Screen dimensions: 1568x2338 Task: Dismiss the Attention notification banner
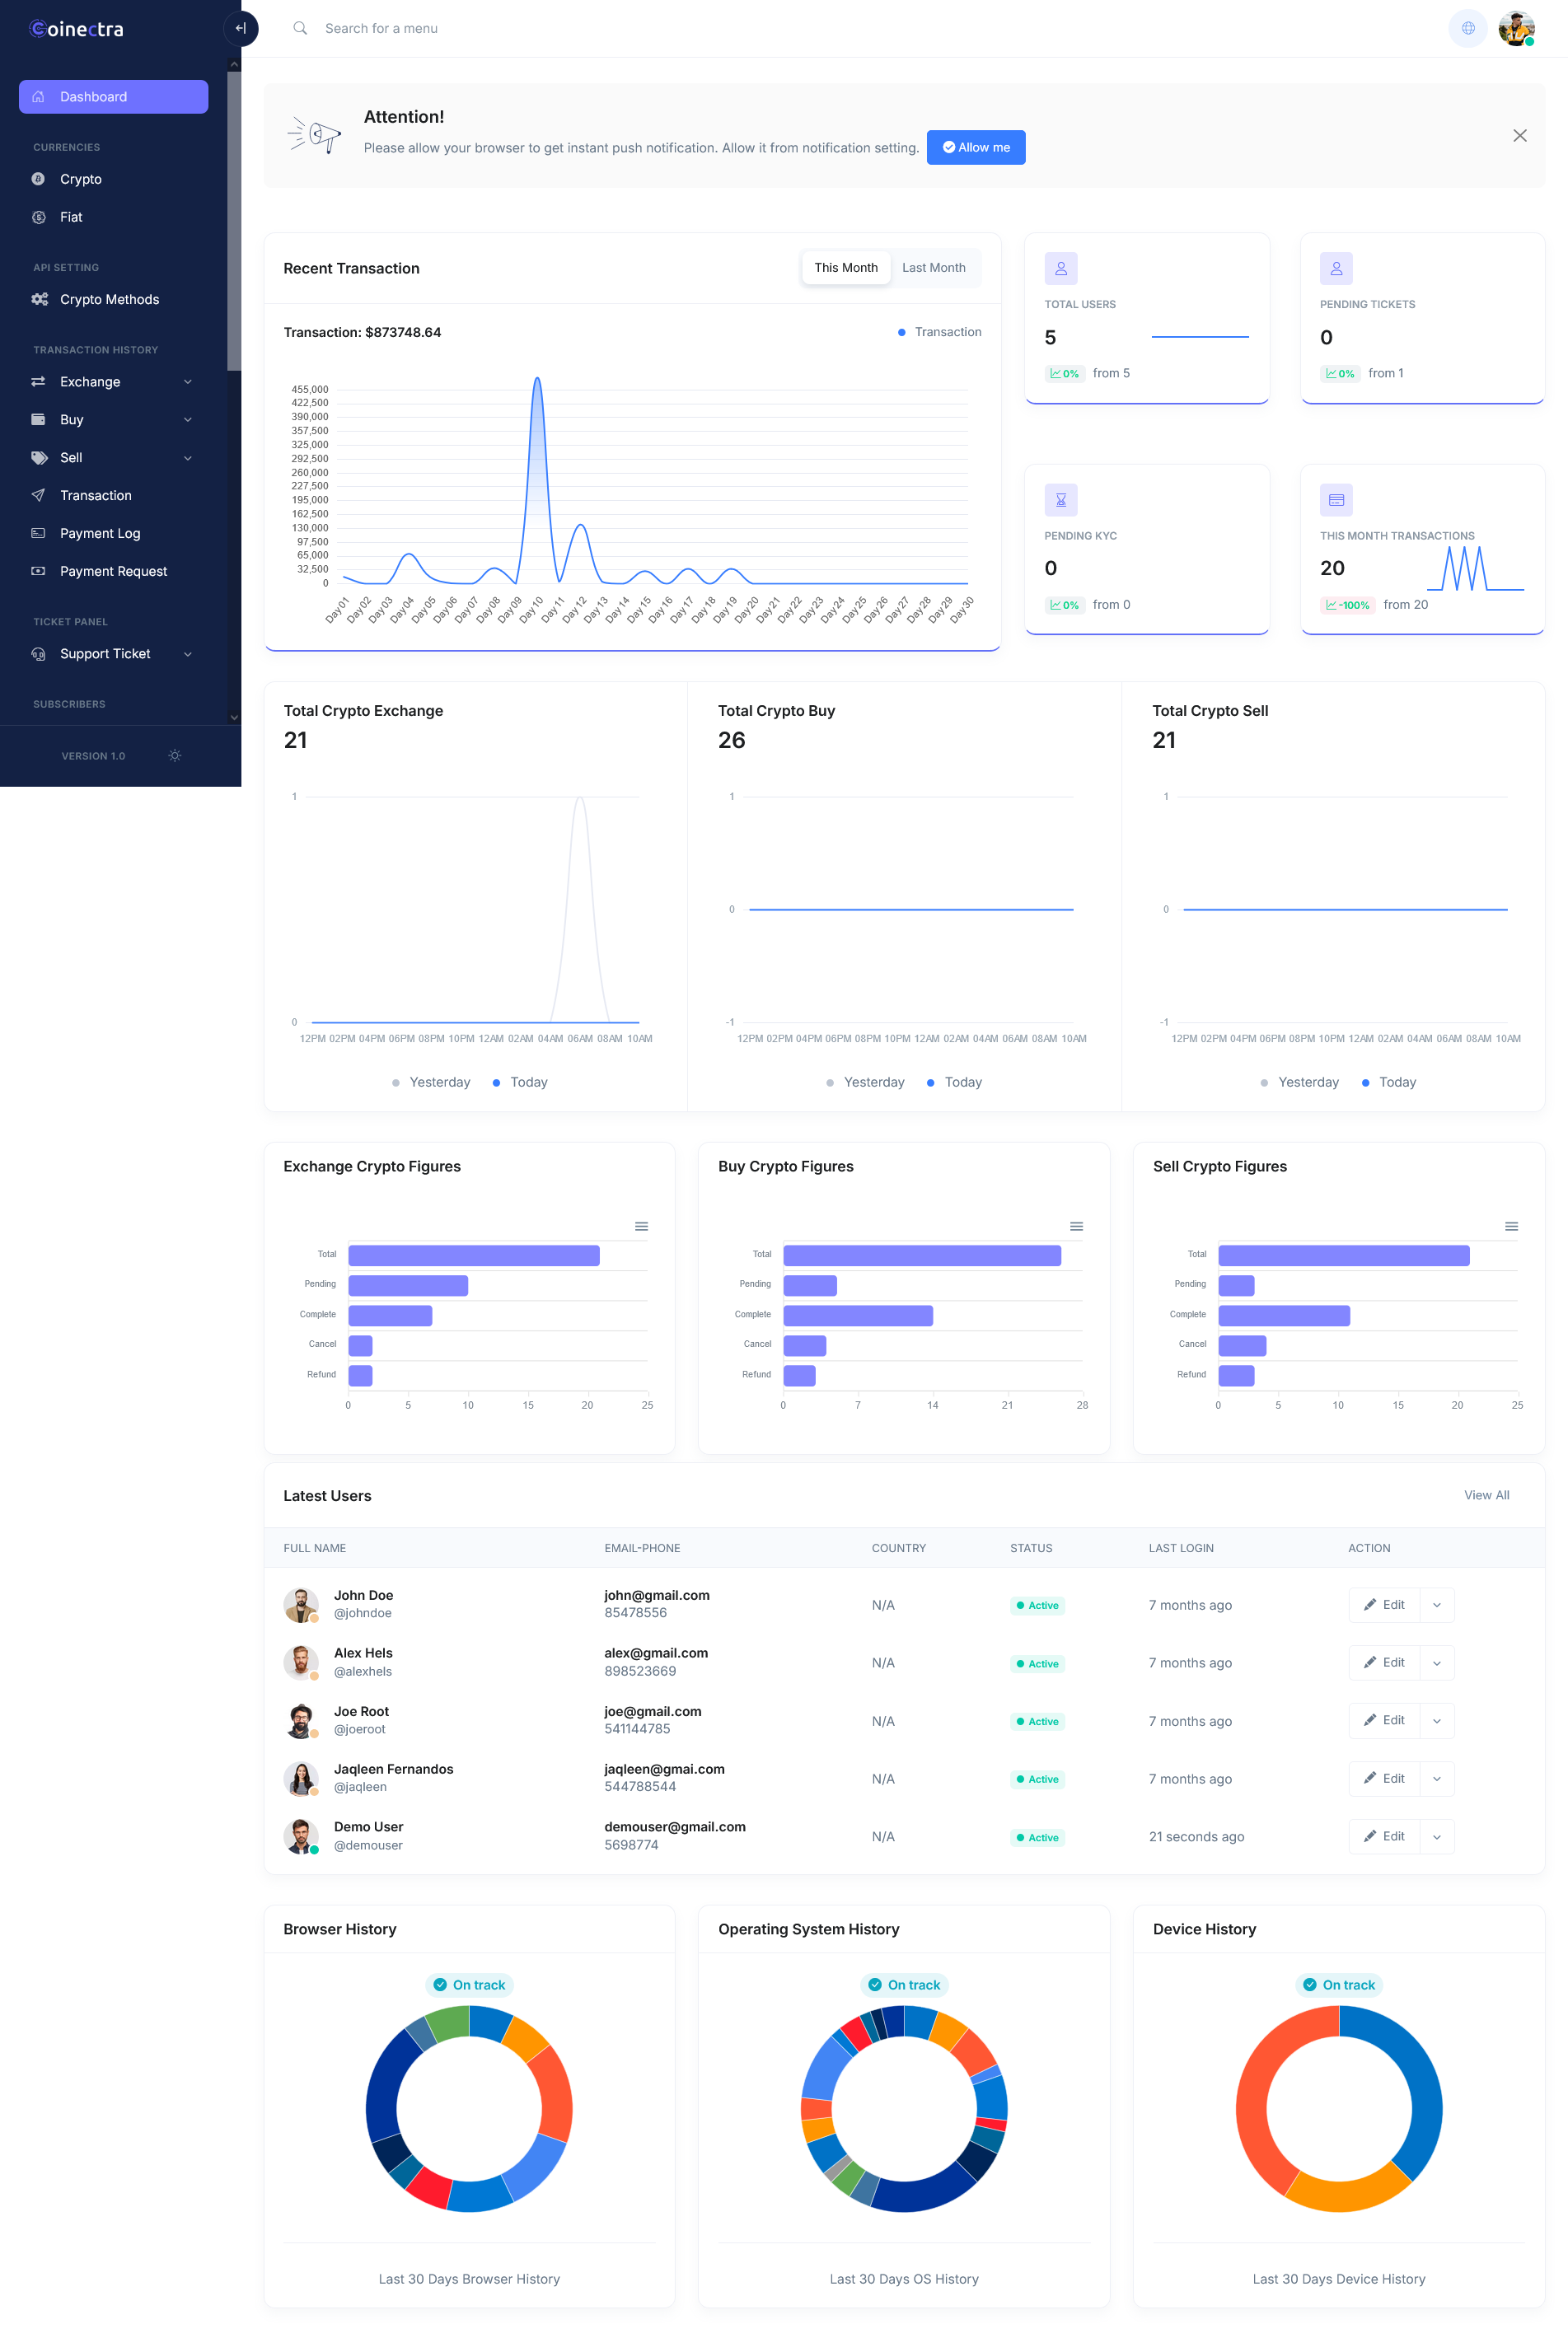tap(1519, 135)
